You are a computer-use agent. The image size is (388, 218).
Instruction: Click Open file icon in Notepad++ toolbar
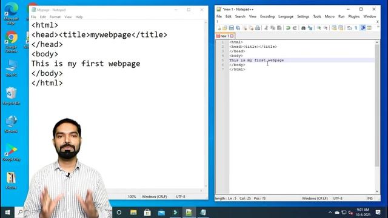225,28
